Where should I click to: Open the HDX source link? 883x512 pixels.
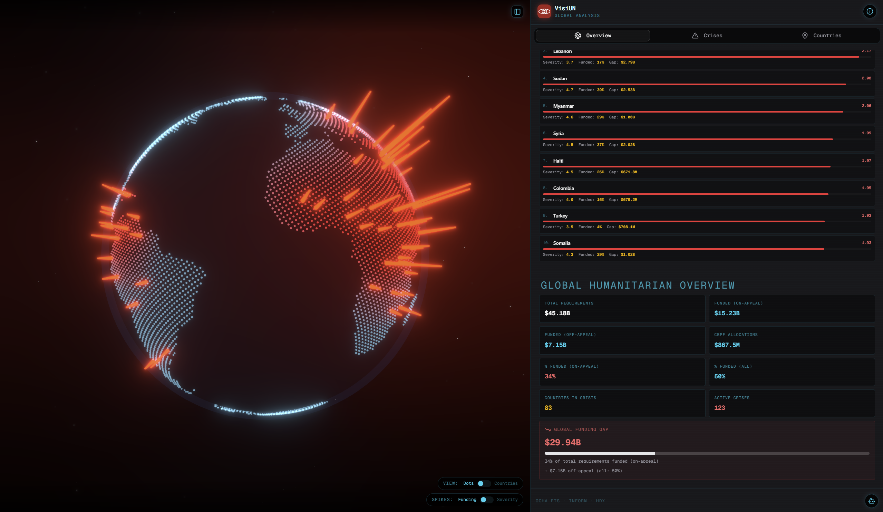[x=600, y=501]
